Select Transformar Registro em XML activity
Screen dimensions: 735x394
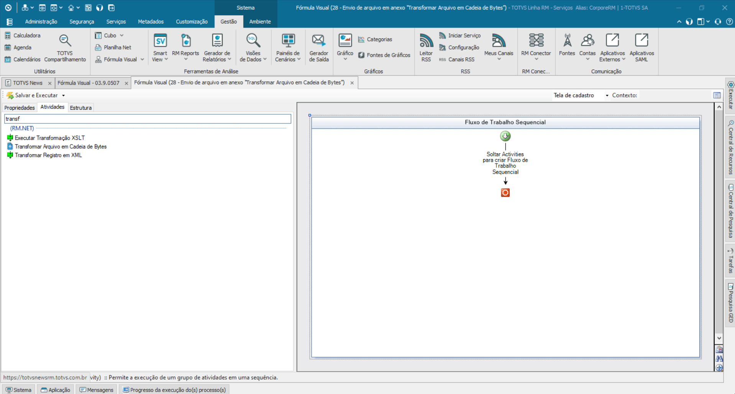pos(44,155)
